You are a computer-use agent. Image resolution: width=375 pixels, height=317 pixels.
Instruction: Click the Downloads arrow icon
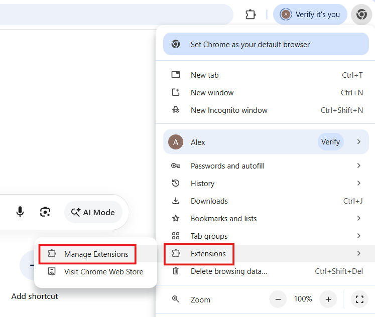pyautogui.click(x=176, y=201)
